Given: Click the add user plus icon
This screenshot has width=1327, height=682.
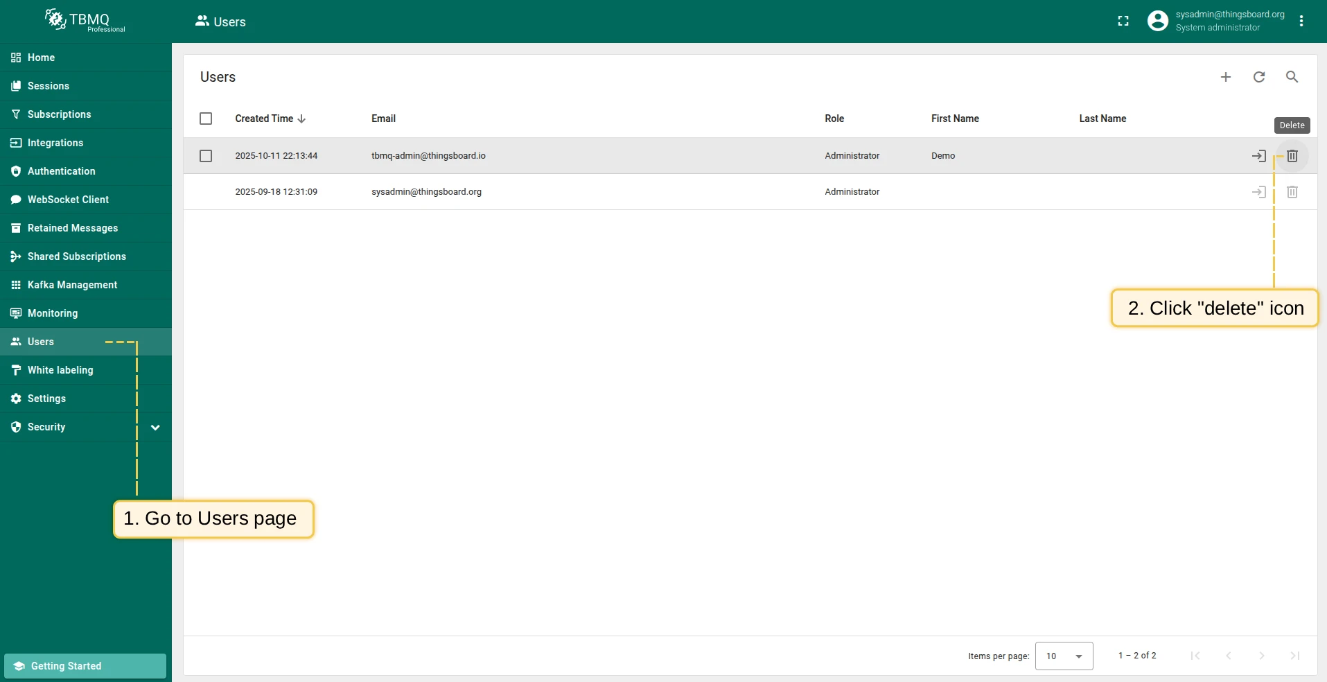Looking at the screenshot, I should pos(1225,77).
